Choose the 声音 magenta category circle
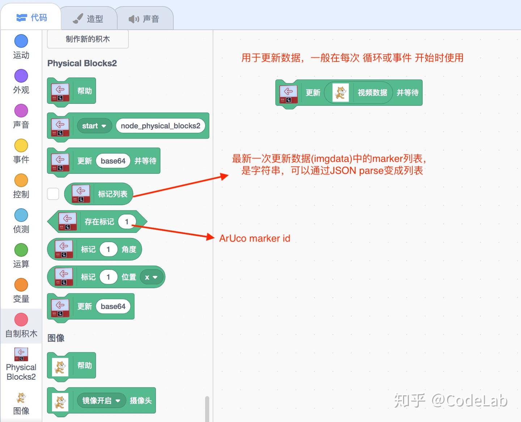Image resolution: width=521 pixels, height=422 pixels. [x=21, y=111]
